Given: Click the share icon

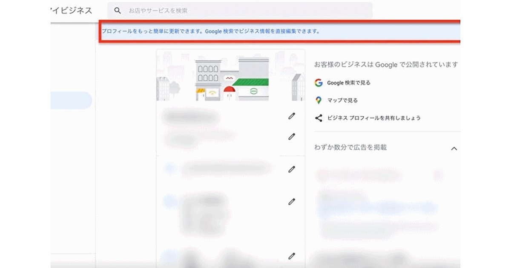Looking at the screenshot, I should [319, 118].
